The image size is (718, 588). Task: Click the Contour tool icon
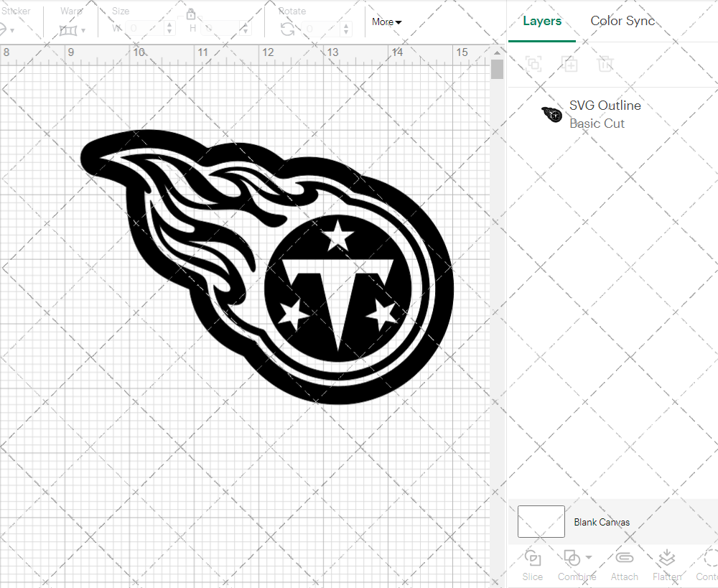pyautogui.click(x=711, y=558)
